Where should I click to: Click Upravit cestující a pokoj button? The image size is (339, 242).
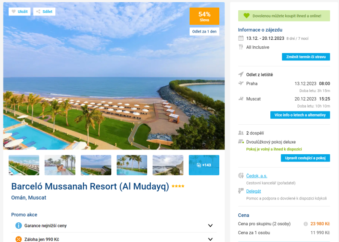tap(305, 158)
